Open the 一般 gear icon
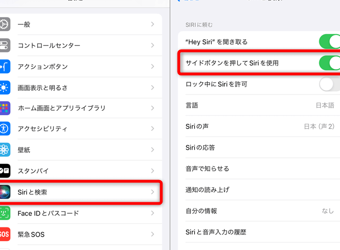 point(4,24)
